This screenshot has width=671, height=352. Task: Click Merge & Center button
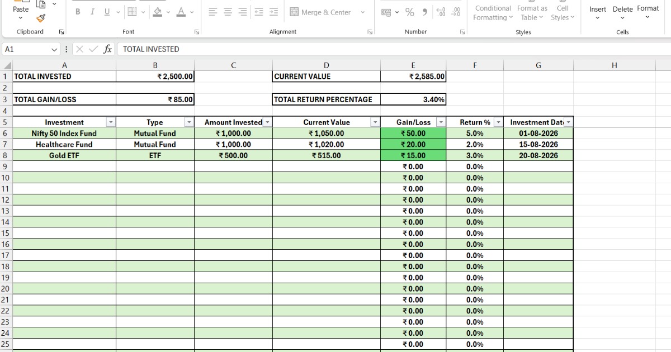pyautogui.click(x=320, y=12)
